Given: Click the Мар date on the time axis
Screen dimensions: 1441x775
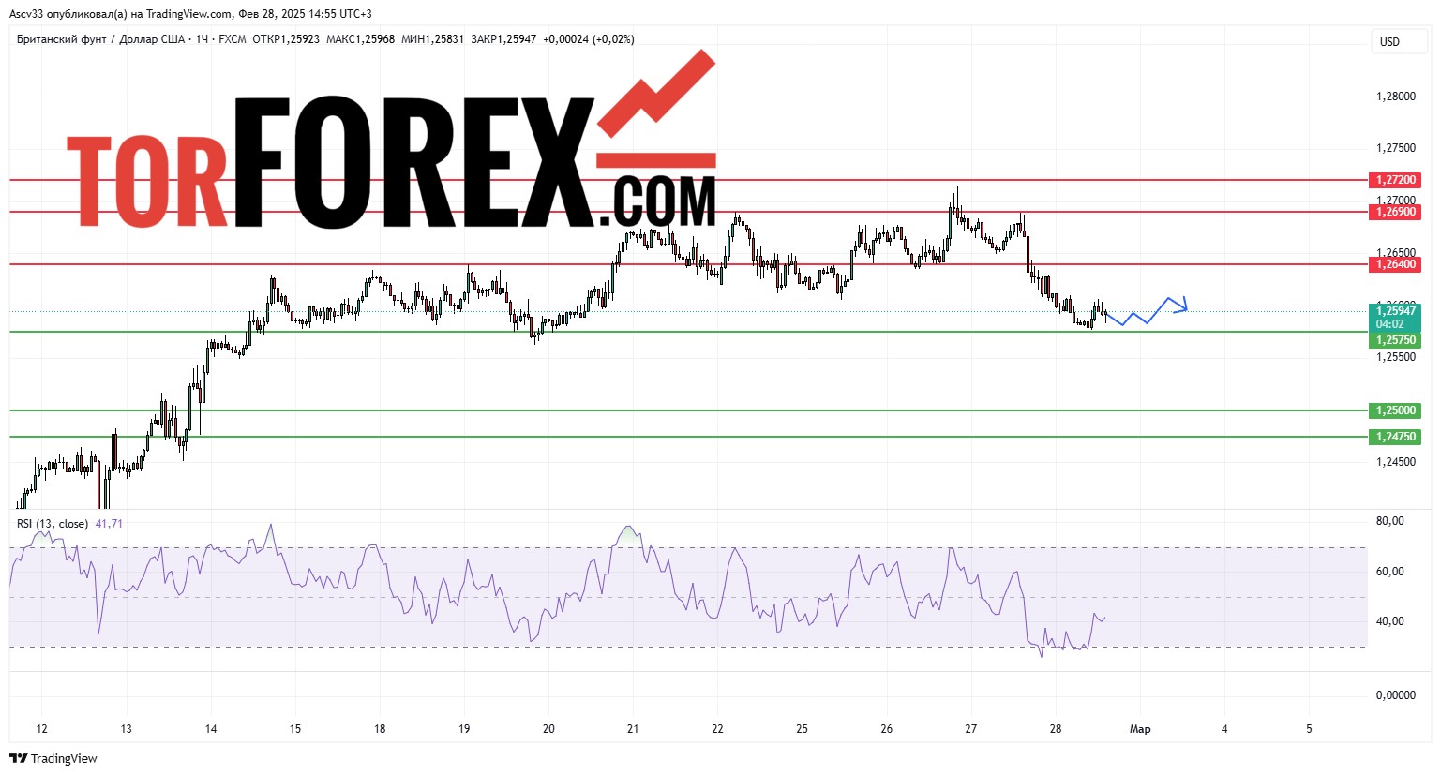Looking at the screenshot, I should 1139,729.
